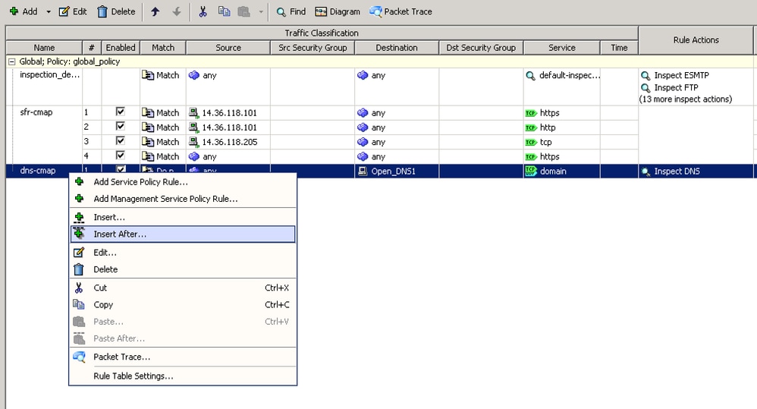This screenshot has width=757, height=409.
Task: Select Copy in the context menu
Action: [x=183, y=305]
